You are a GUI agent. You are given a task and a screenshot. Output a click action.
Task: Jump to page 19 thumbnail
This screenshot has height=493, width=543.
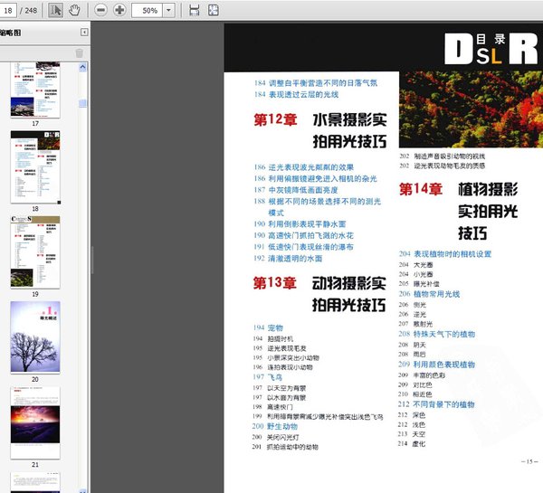point(35,251)
